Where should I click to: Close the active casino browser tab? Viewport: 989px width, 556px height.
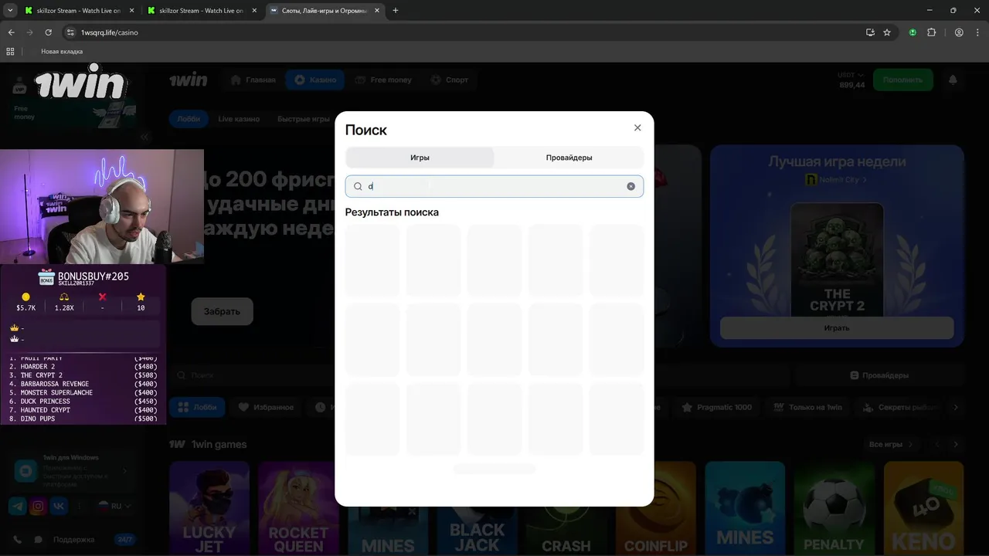pos(377,11)
